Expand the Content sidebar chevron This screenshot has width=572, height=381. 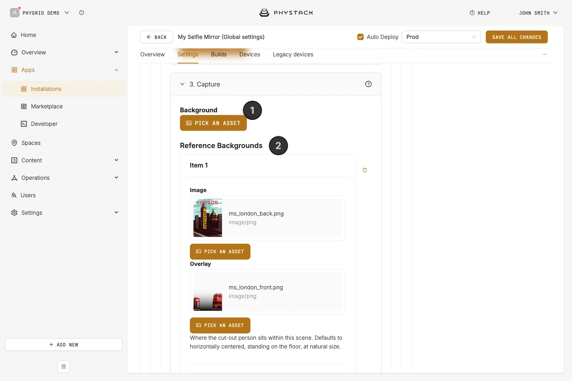116,160
